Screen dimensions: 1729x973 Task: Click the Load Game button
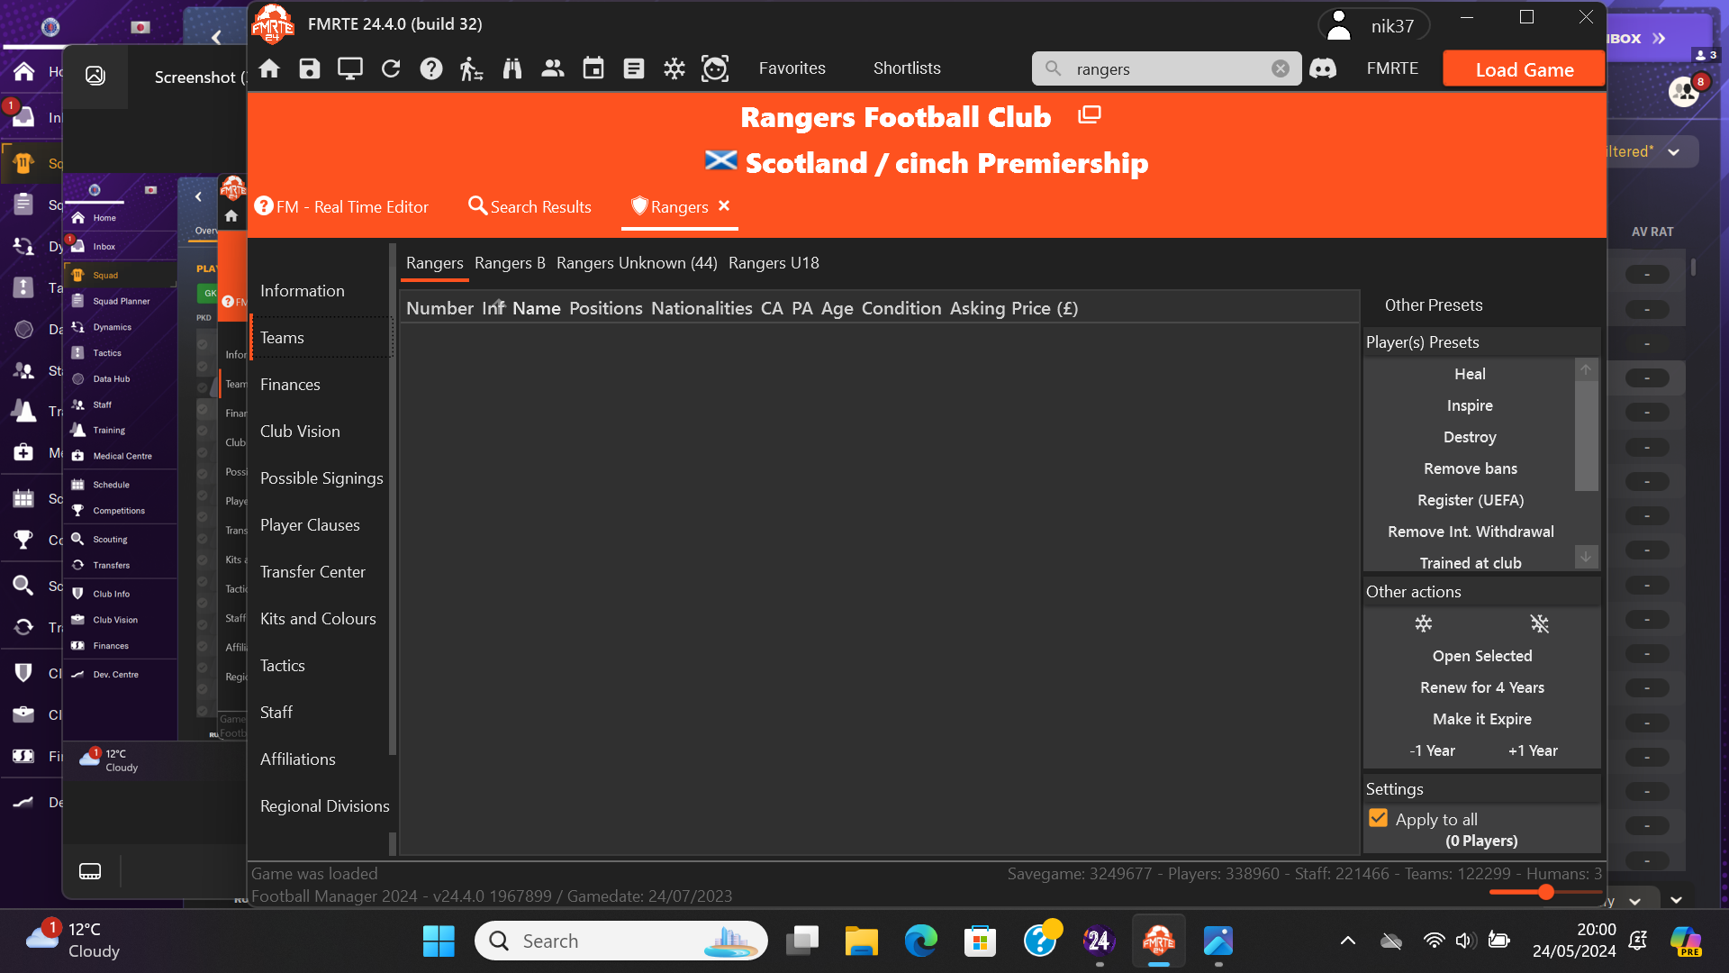pyautogui.click(x=1524, y=69)
